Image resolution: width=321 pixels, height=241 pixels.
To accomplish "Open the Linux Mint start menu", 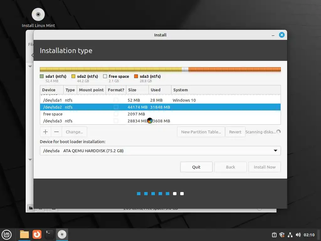I will (x=7, y=234).
